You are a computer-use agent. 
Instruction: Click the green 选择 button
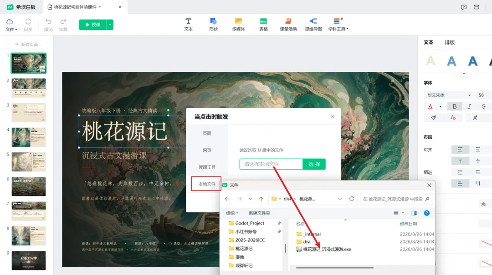tap(314, 164)
